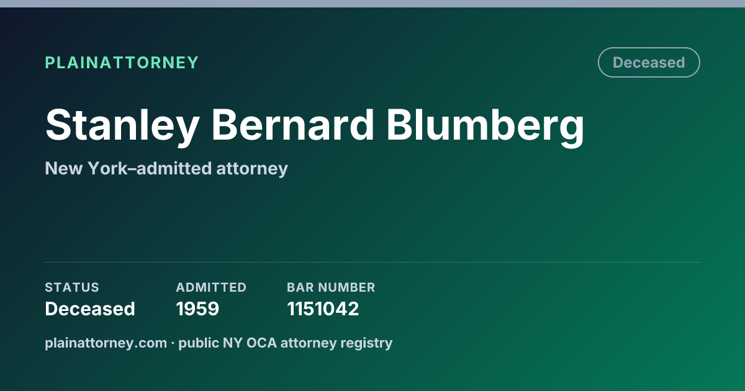
Task: Click the STATUS field label
Action: [x=72, y=287]
